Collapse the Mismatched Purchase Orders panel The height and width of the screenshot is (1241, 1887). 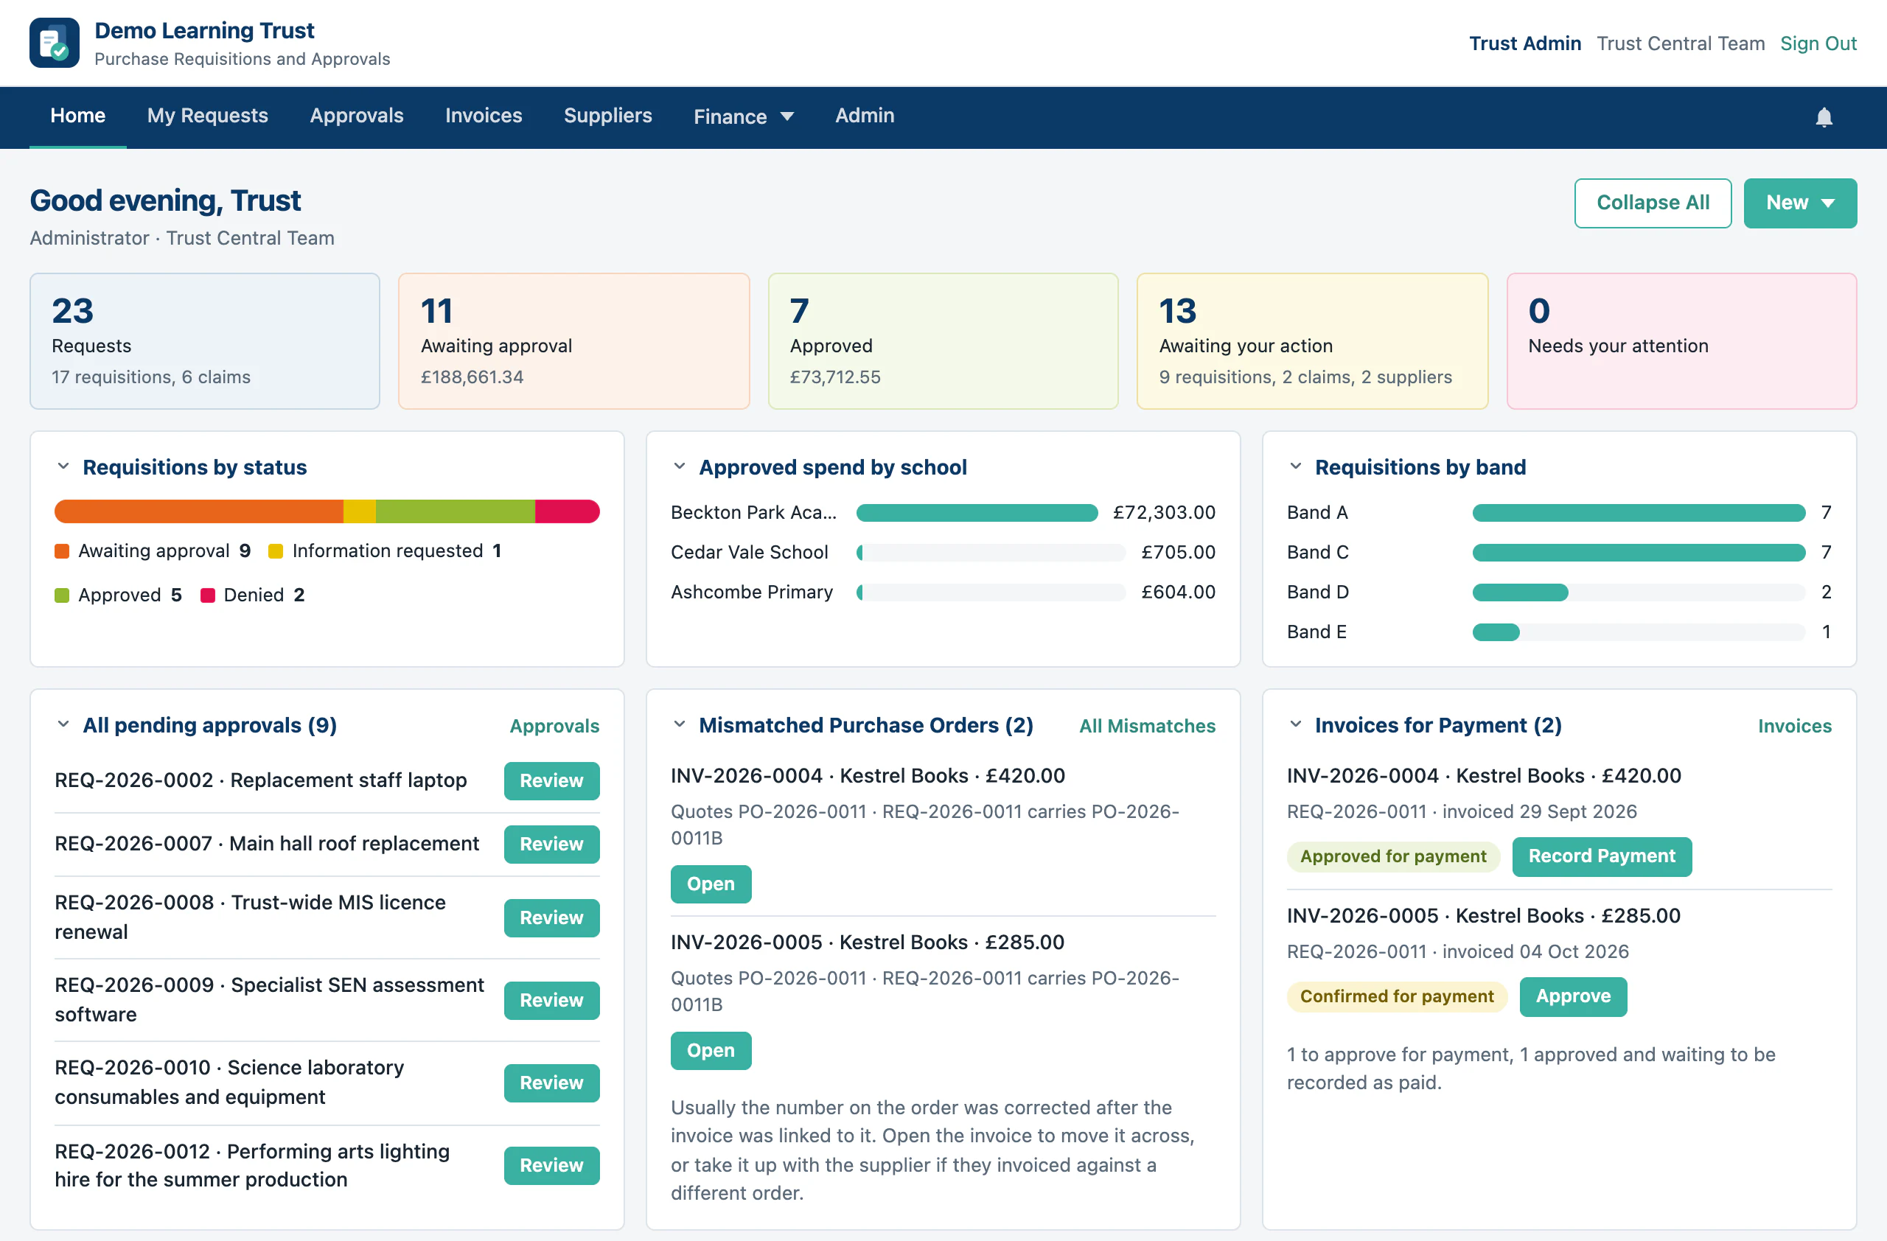[680, 724]
